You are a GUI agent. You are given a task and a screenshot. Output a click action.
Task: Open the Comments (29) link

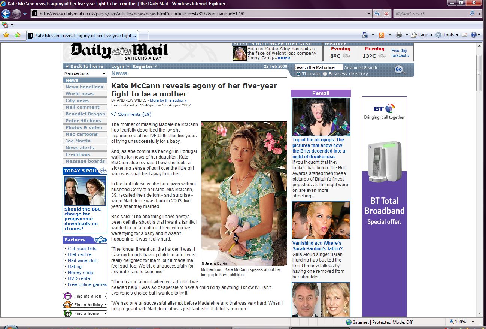coord(134,114)
